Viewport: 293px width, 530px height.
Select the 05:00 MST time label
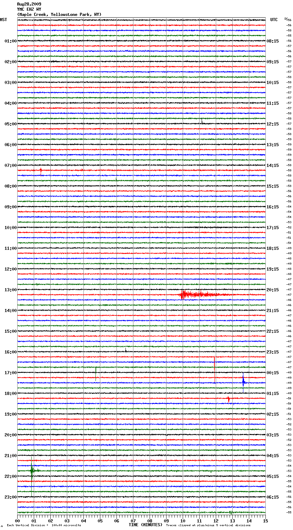pos(11,124)
